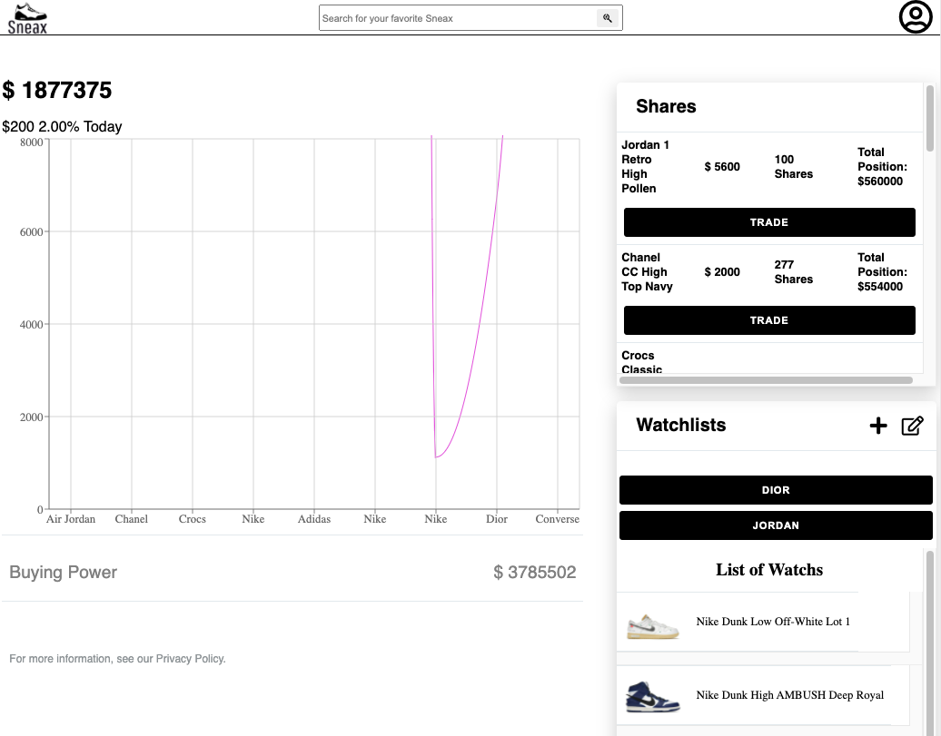
Task: Click the Jordan 1 Retro High Pollen name
Action: click(645, 167)
